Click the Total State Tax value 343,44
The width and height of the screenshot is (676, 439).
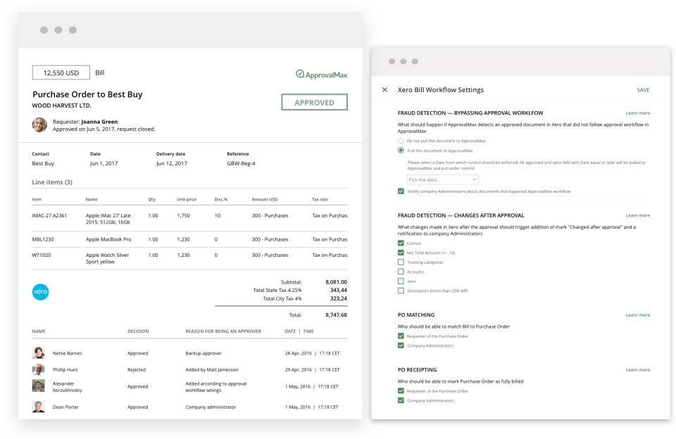339,290
